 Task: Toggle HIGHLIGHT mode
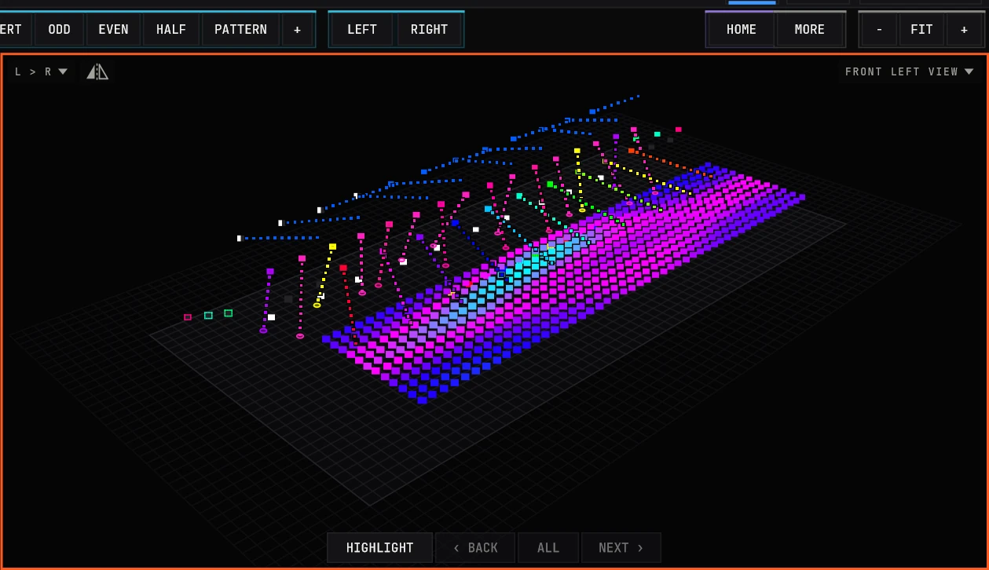tap(380, 548)
